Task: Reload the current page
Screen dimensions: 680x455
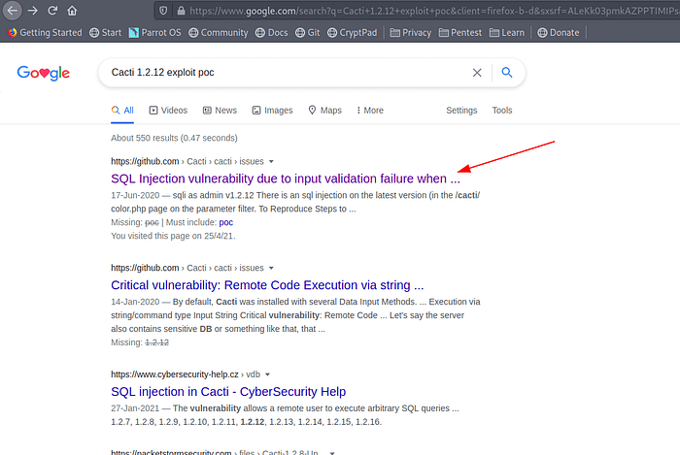Action: pyautogui.click(x=52, y=11)
